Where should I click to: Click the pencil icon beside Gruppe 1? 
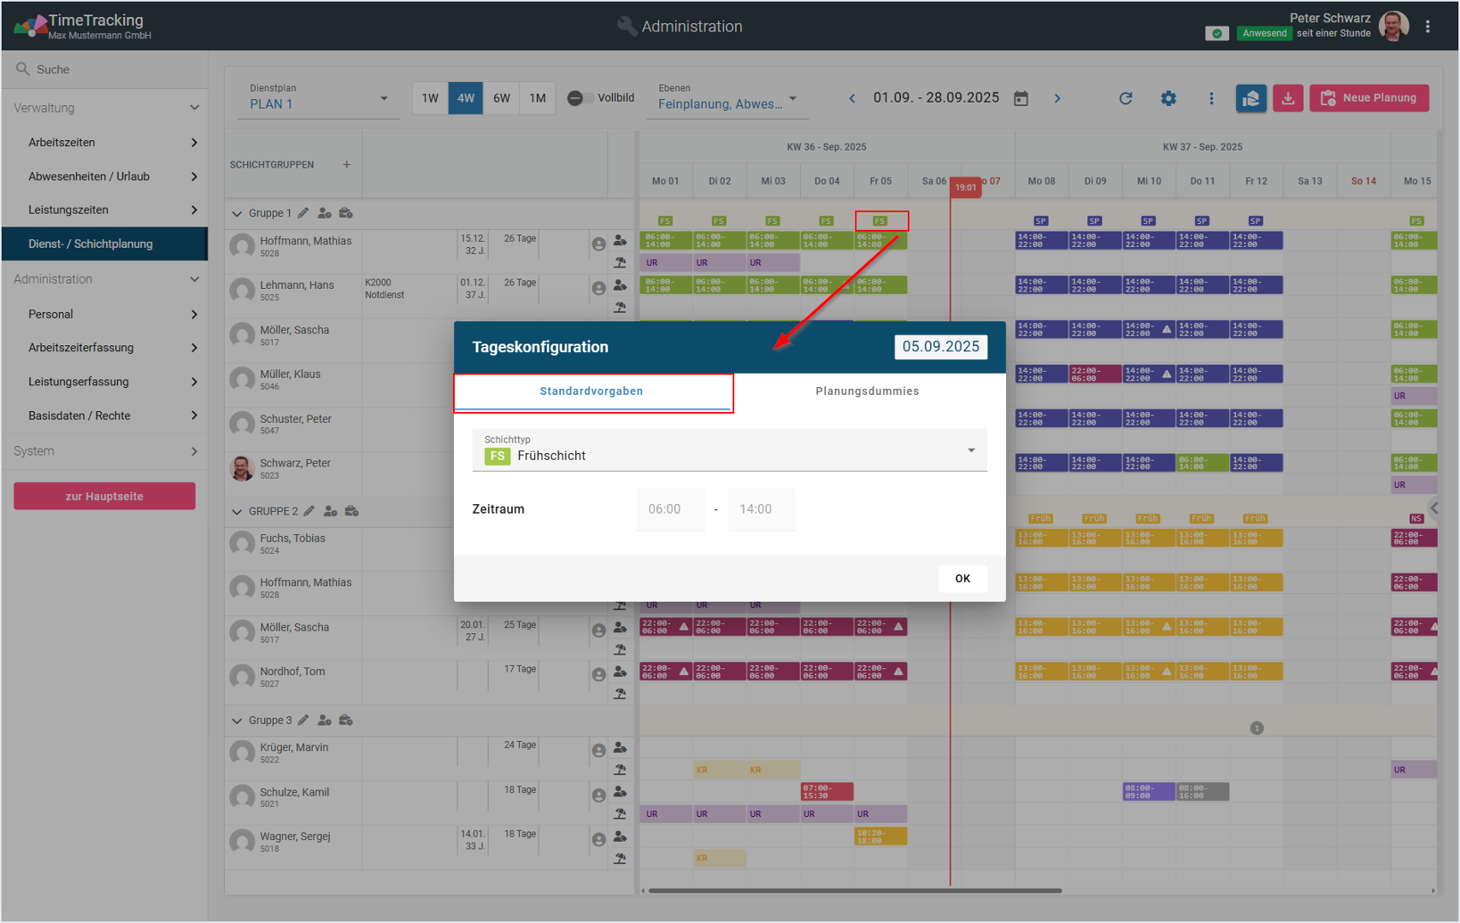(x=303, y=213)
